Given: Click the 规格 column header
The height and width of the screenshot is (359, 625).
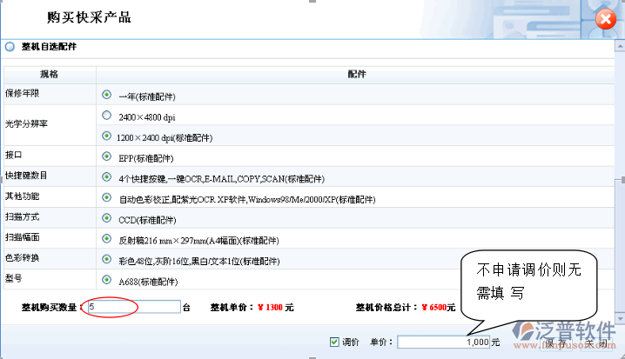Looking at the screenshot, I should point(50,74).
